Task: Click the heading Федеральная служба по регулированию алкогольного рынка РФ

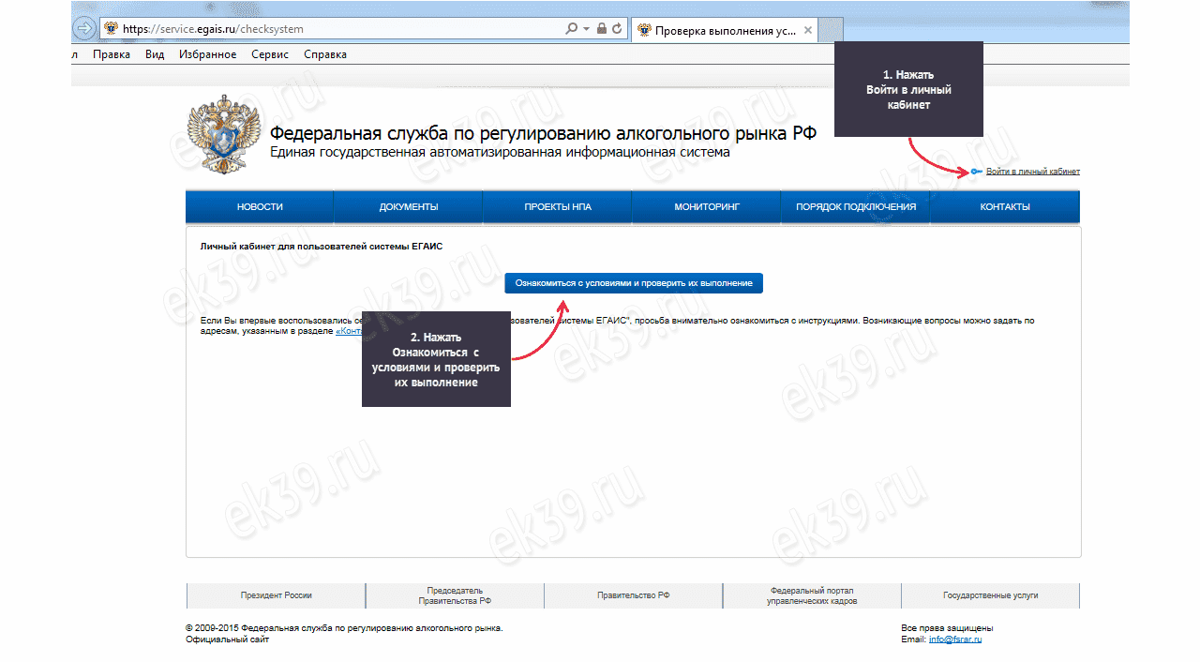Action: pyautogui.click(x=543, y=133)
